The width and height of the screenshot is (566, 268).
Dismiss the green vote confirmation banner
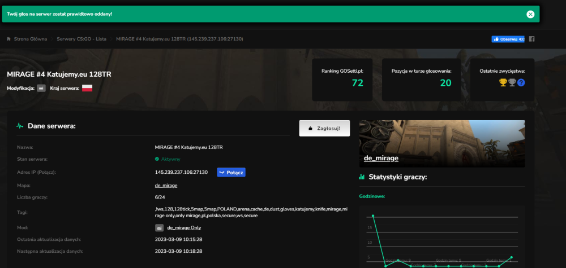pyautogui.click(x=530, y=14)
